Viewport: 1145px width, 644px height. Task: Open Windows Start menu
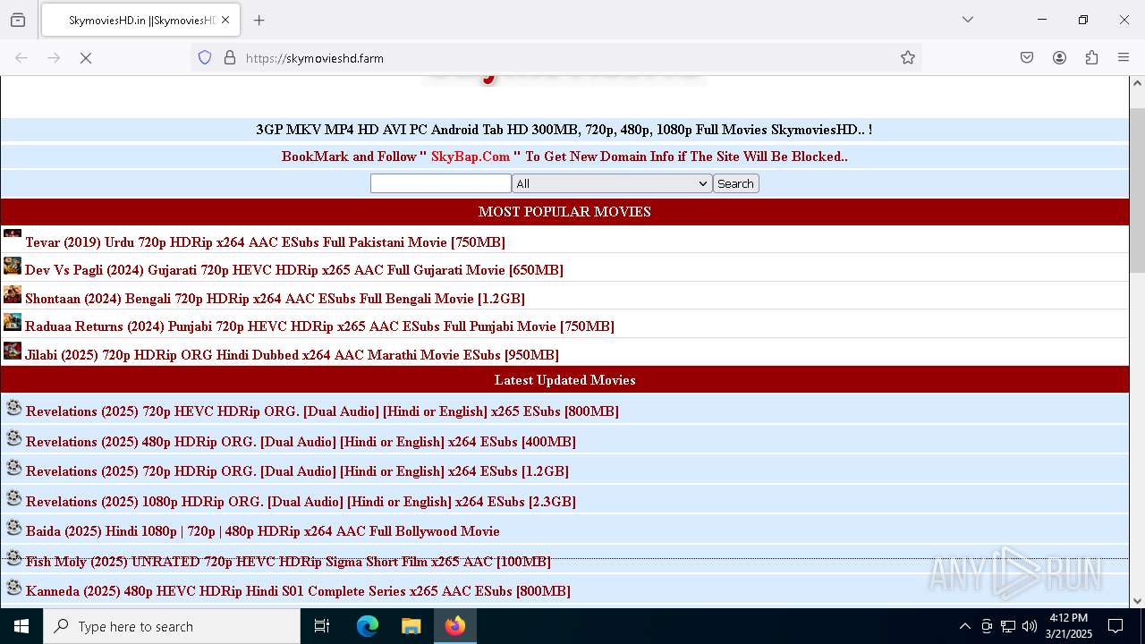pyautogui.click(x=21, y=626)
